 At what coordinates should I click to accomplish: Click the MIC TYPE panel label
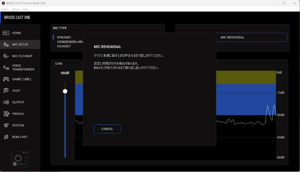[x=60, y=28]
